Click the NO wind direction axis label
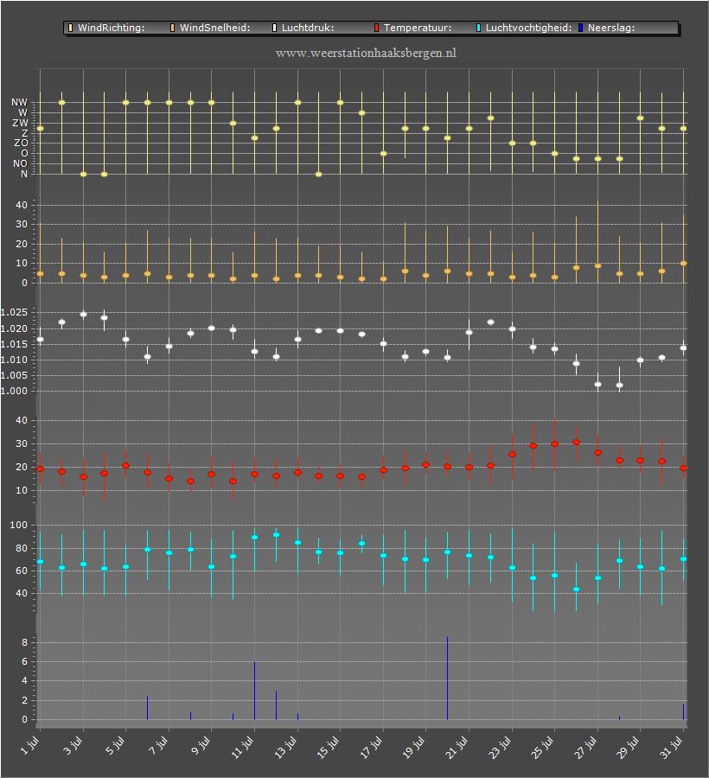This screenshot has width=709, height=778. pyautogui.click(x=21, y=163)
